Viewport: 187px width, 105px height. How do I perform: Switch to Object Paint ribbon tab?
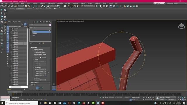[x=39, y=9]
